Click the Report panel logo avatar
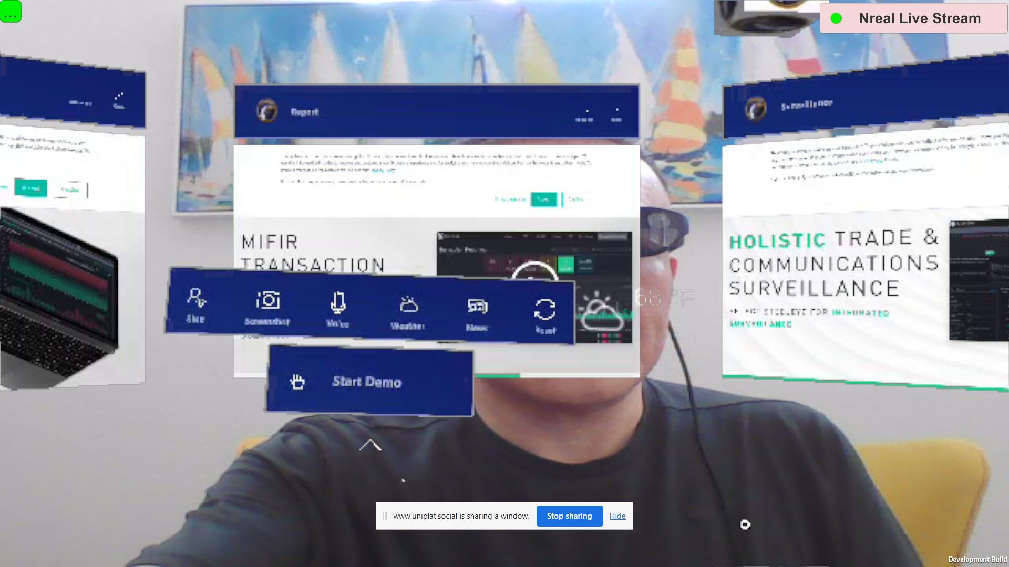 [267, 111]
